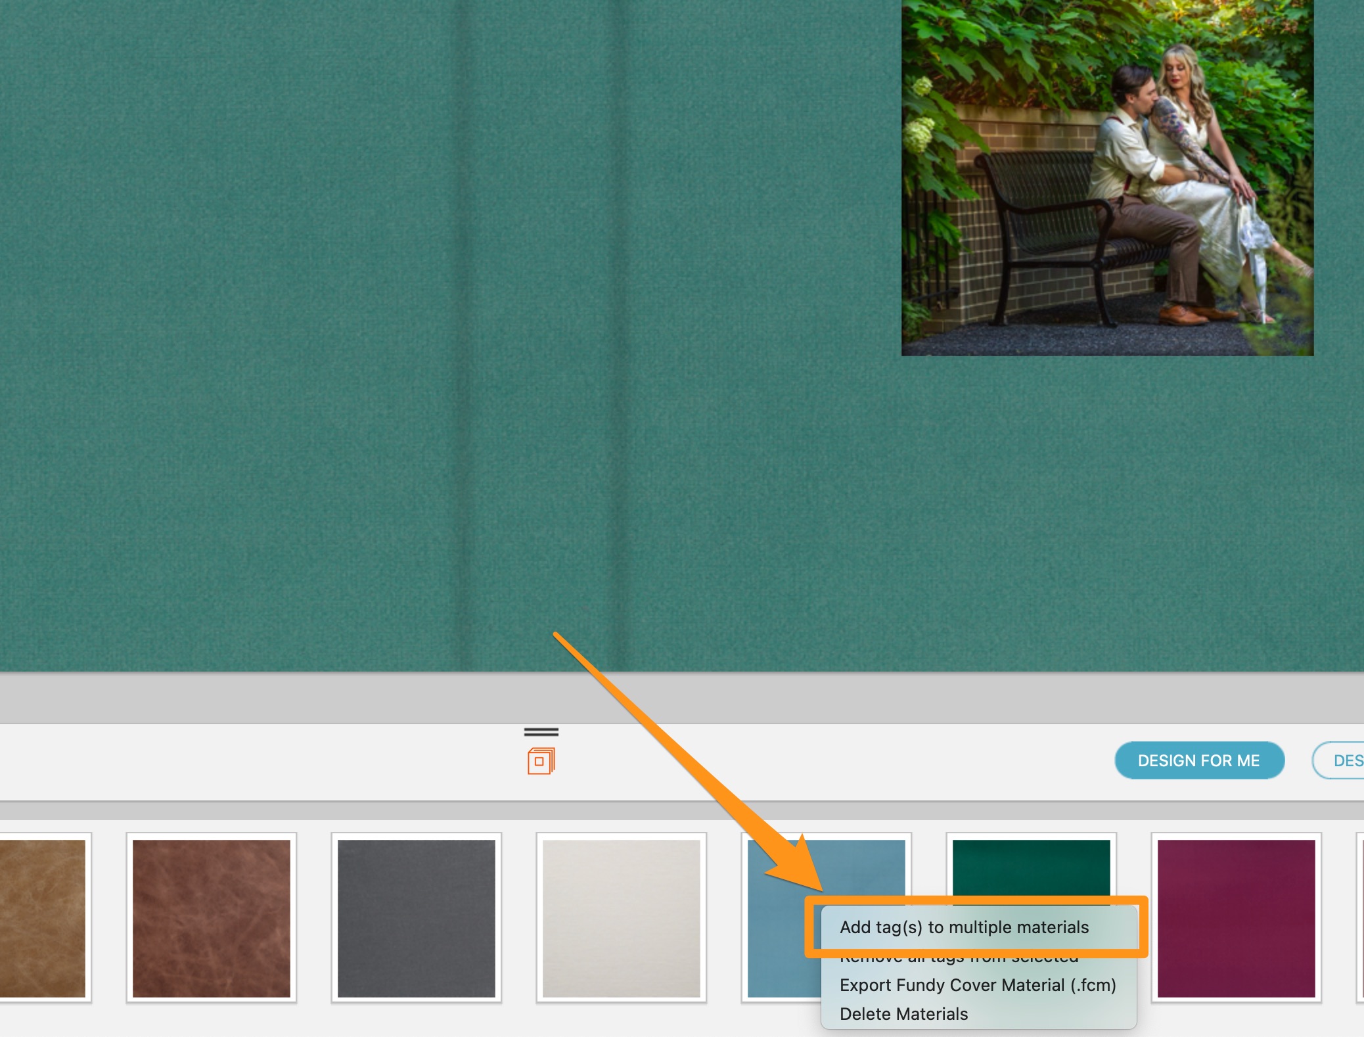The image size is (1364, 1037).
Task: Click the teal cover spine area
Action: (540, 329)
